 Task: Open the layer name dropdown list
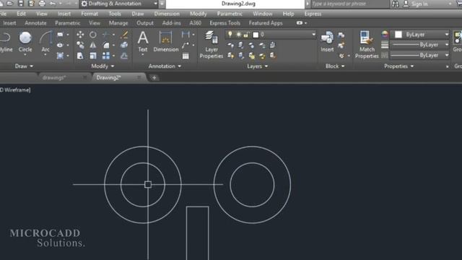pyautogui.click(x=313, y=35)
